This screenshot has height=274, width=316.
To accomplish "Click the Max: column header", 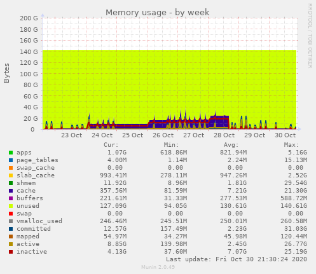I will tap(291, 145).
